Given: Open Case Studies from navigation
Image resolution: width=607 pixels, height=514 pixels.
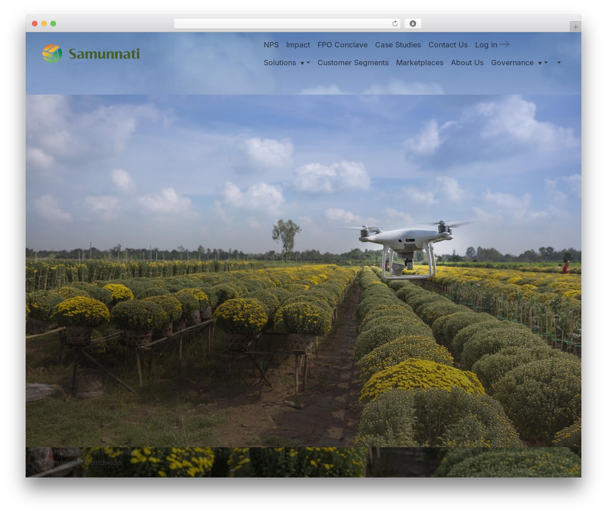Looking at the screenshot, I should point(398,45).
